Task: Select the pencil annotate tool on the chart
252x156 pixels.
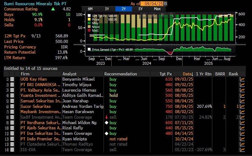Action: click(153, 15)
